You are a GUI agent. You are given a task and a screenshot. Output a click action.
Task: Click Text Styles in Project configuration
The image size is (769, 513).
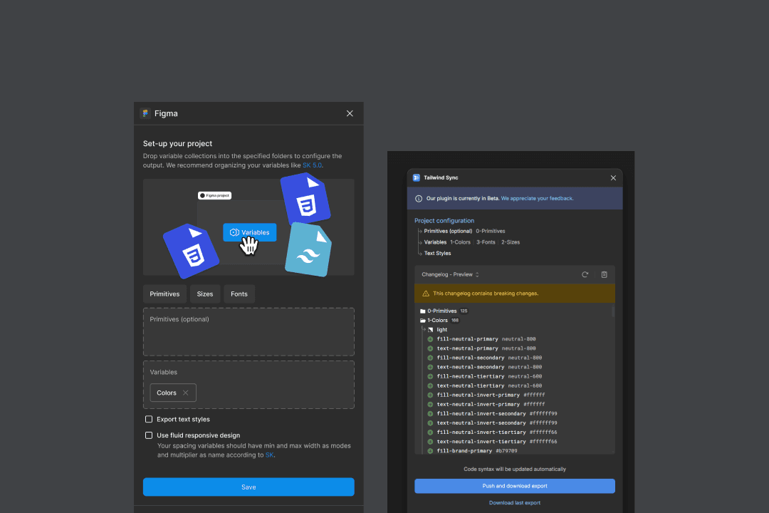coord(437,254)
